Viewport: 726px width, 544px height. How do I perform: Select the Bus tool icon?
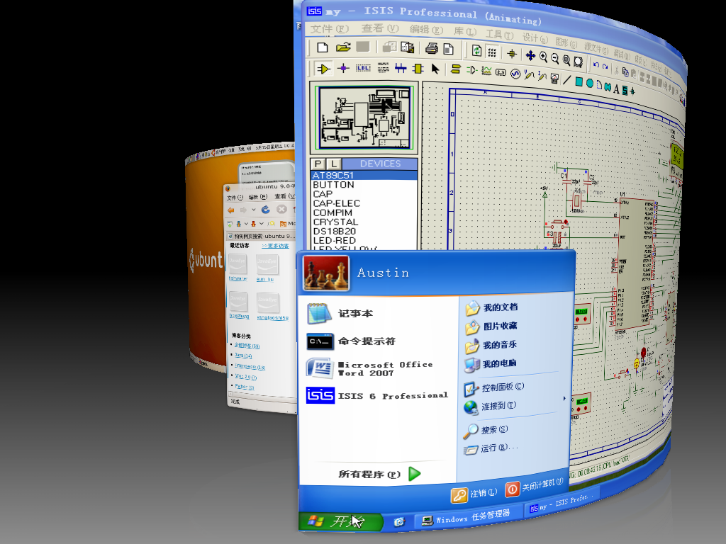click(x=401, y=69)
